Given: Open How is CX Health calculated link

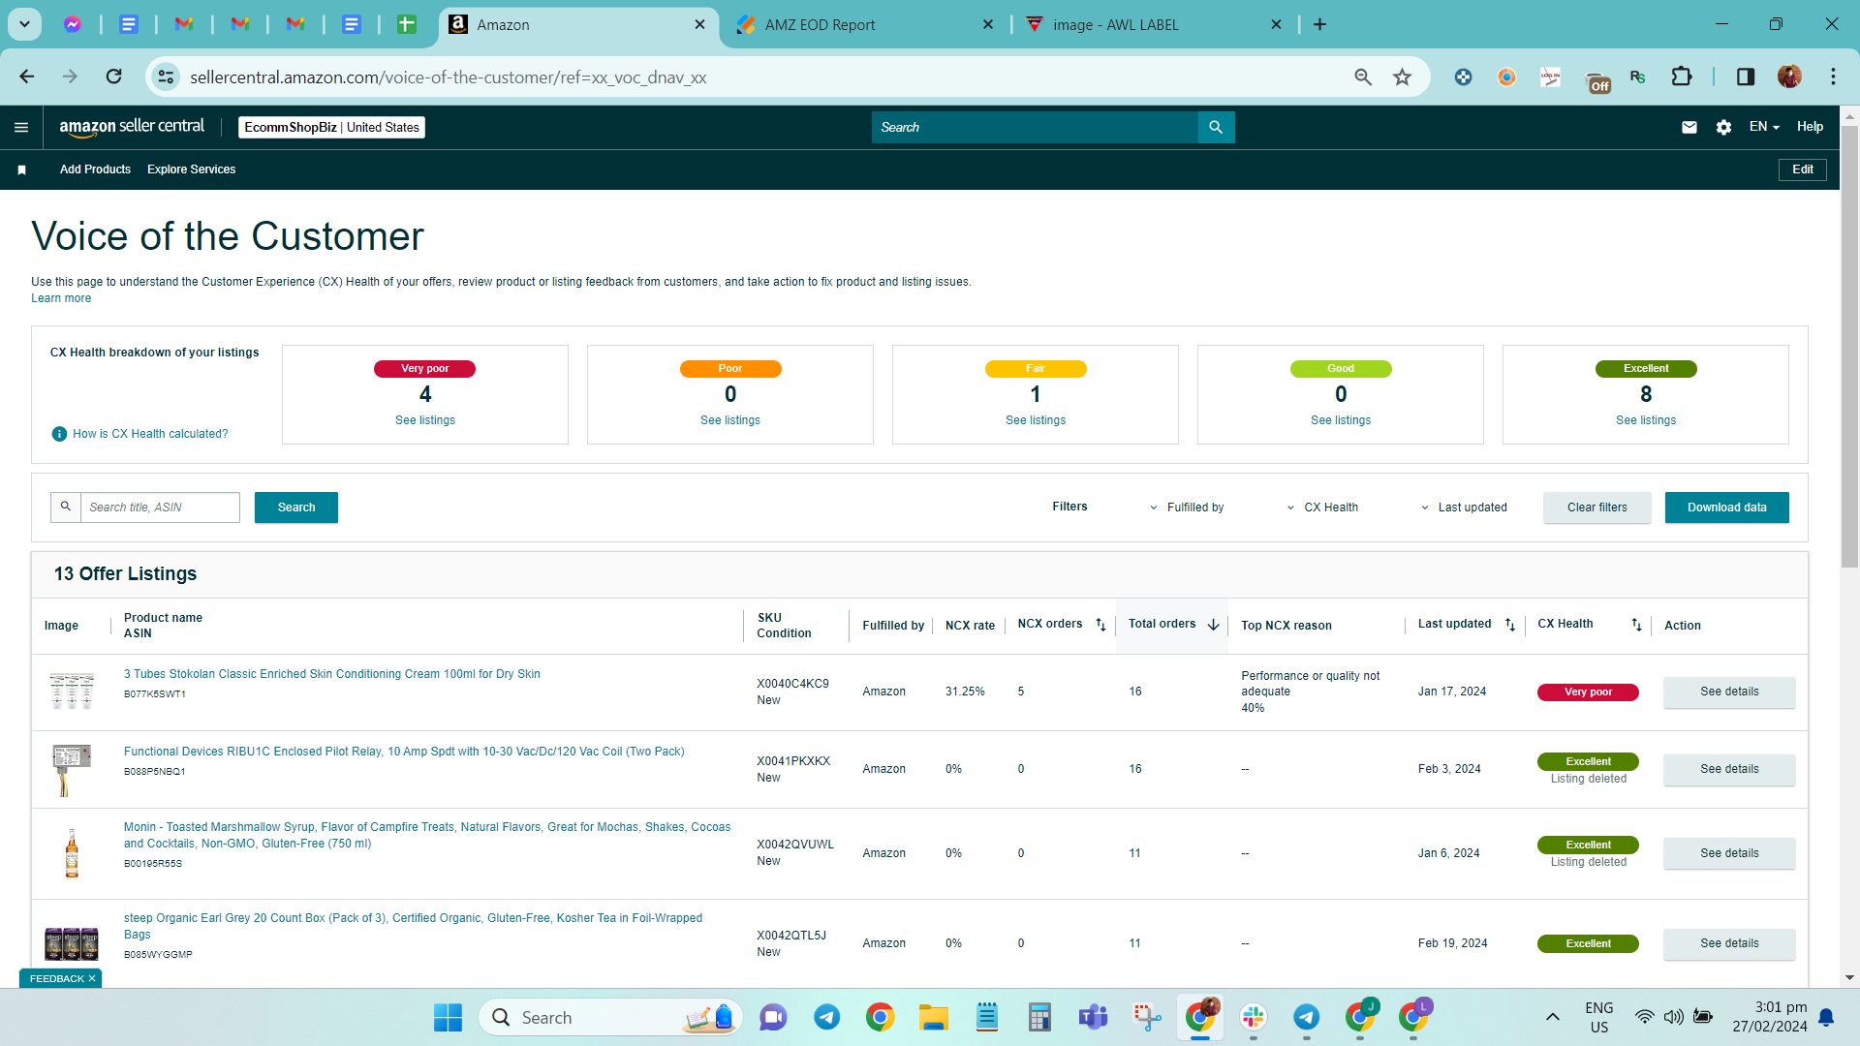Looking at the screenshot, I should coord(150,434).
